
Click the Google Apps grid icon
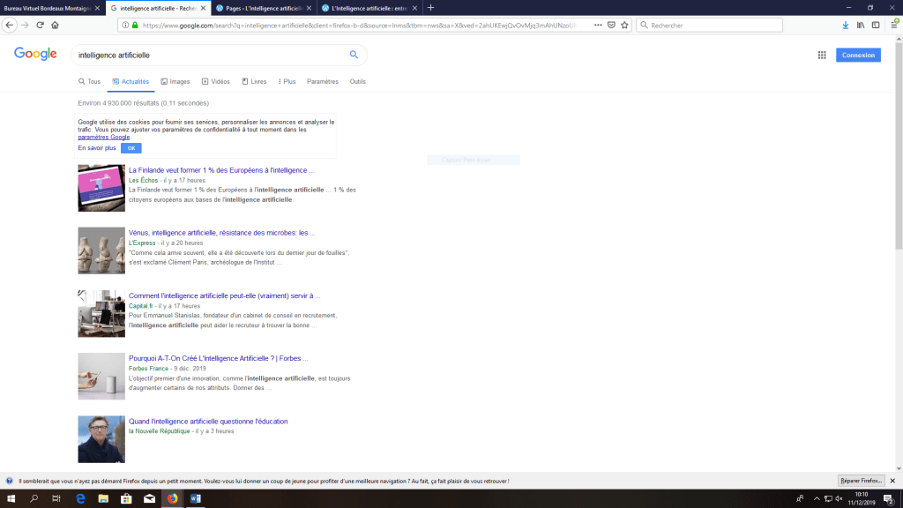pos(822,55)
